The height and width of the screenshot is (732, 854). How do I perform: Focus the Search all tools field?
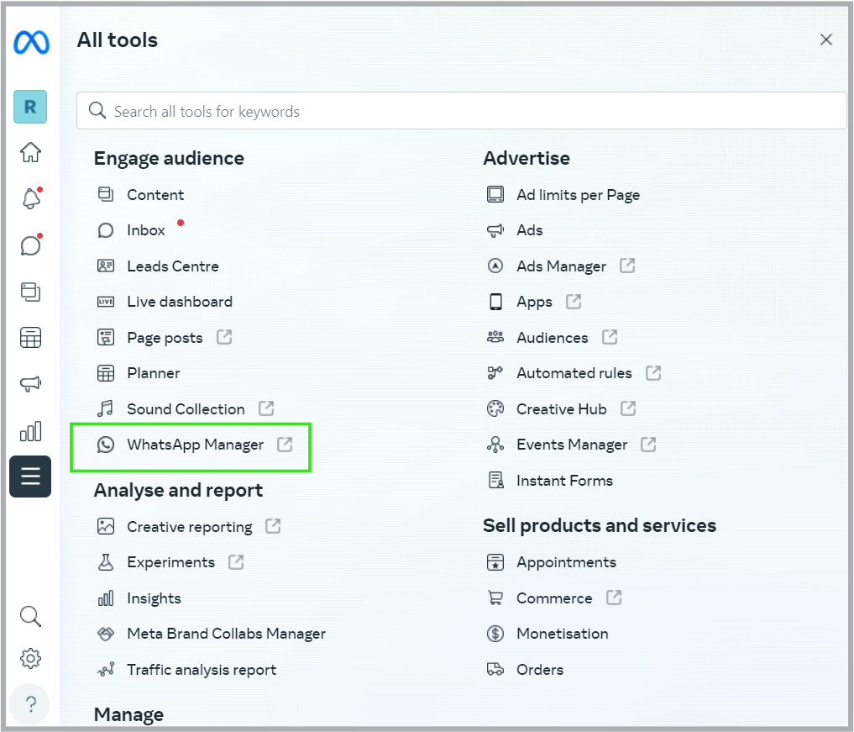pyautogui.click(x=461, y=111)
